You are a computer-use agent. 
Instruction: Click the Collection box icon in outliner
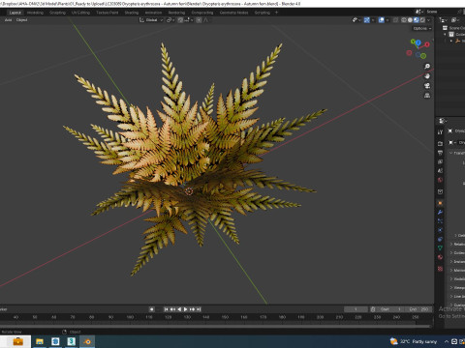click(x=451, y=34)
